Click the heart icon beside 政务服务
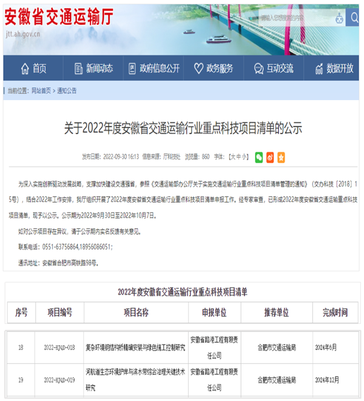The image size is (364, 401). [x=198, y=69]
